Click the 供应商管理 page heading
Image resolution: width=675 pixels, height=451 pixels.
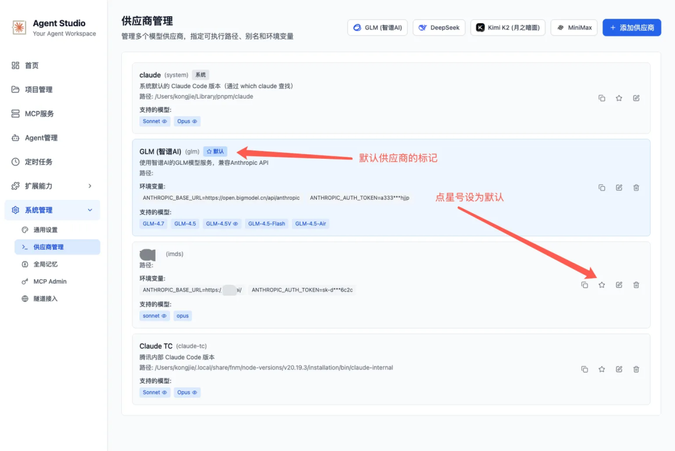(x=147, y=21)
